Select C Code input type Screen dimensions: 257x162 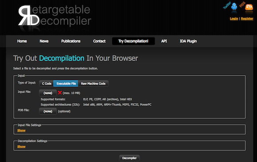pos(47,84)
